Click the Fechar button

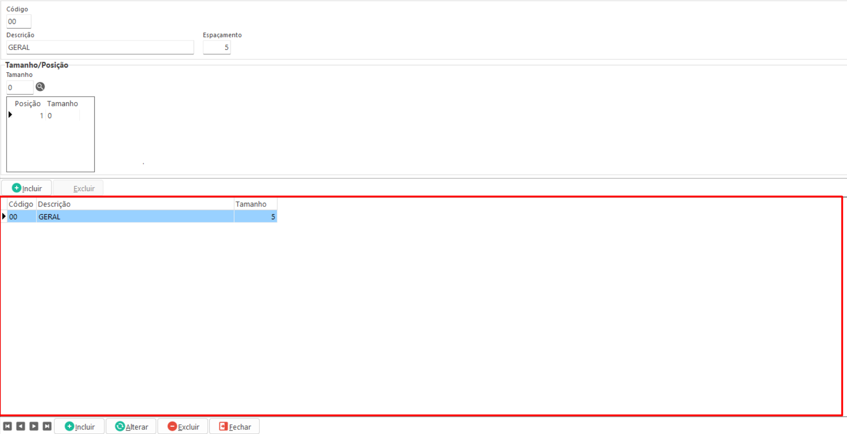[235, 427]
